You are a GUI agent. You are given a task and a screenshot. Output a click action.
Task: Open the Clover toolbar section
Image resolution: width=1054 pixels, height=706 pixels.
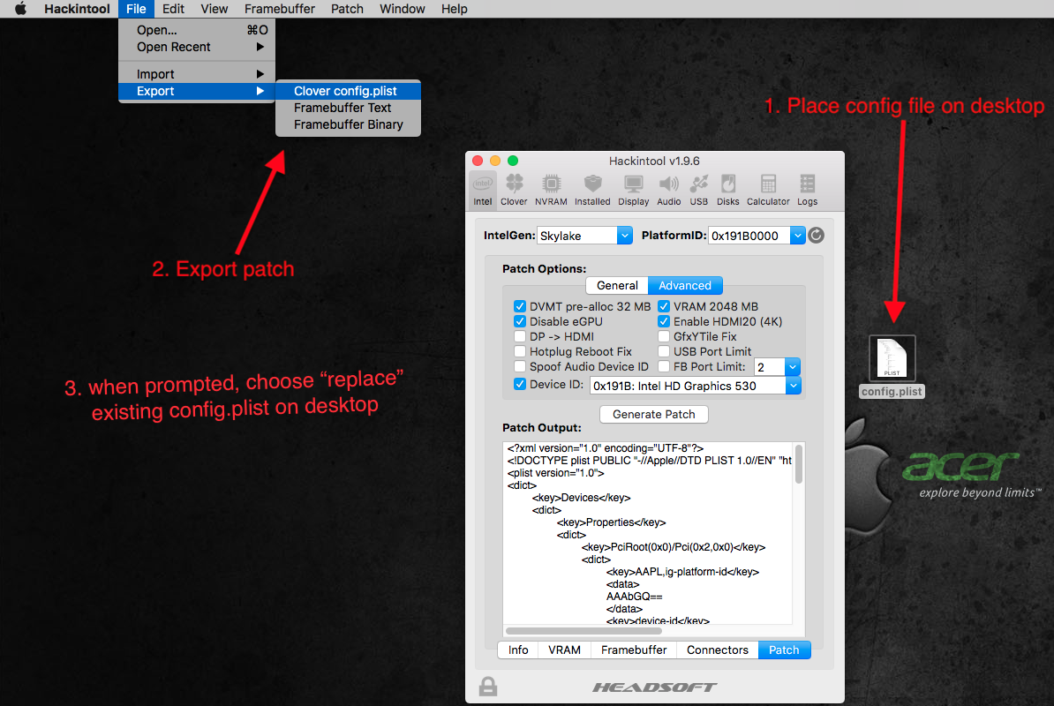[514, 190]
